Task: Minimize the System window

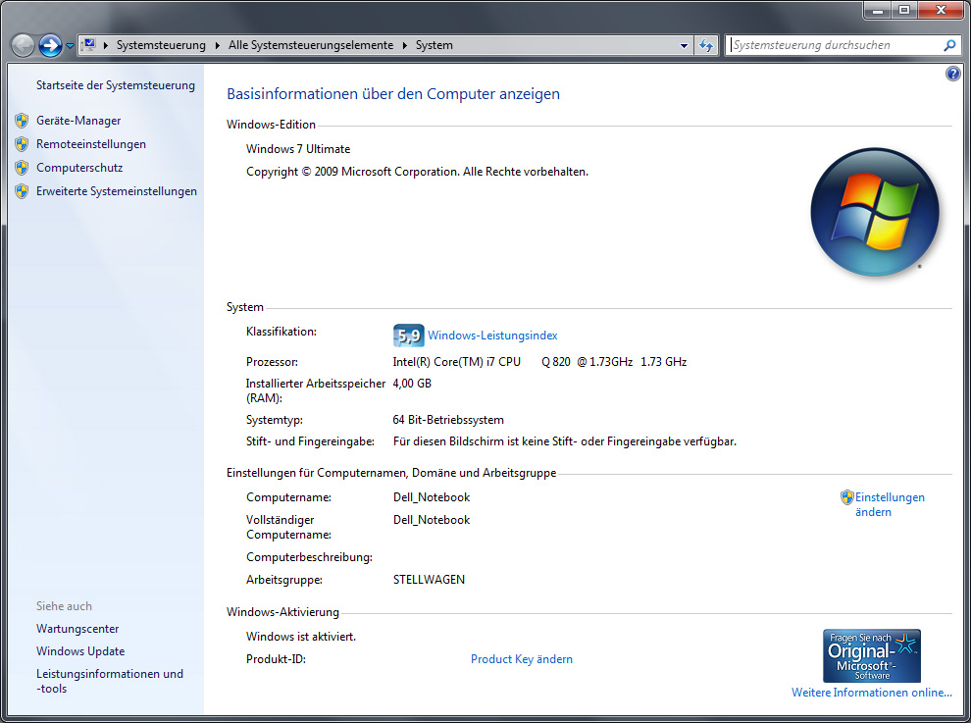Action: click(x=878, y=10)
